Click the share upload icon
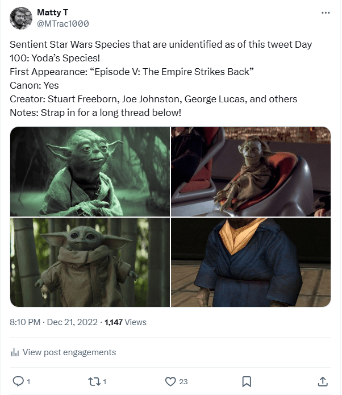 tap(322, 381)
